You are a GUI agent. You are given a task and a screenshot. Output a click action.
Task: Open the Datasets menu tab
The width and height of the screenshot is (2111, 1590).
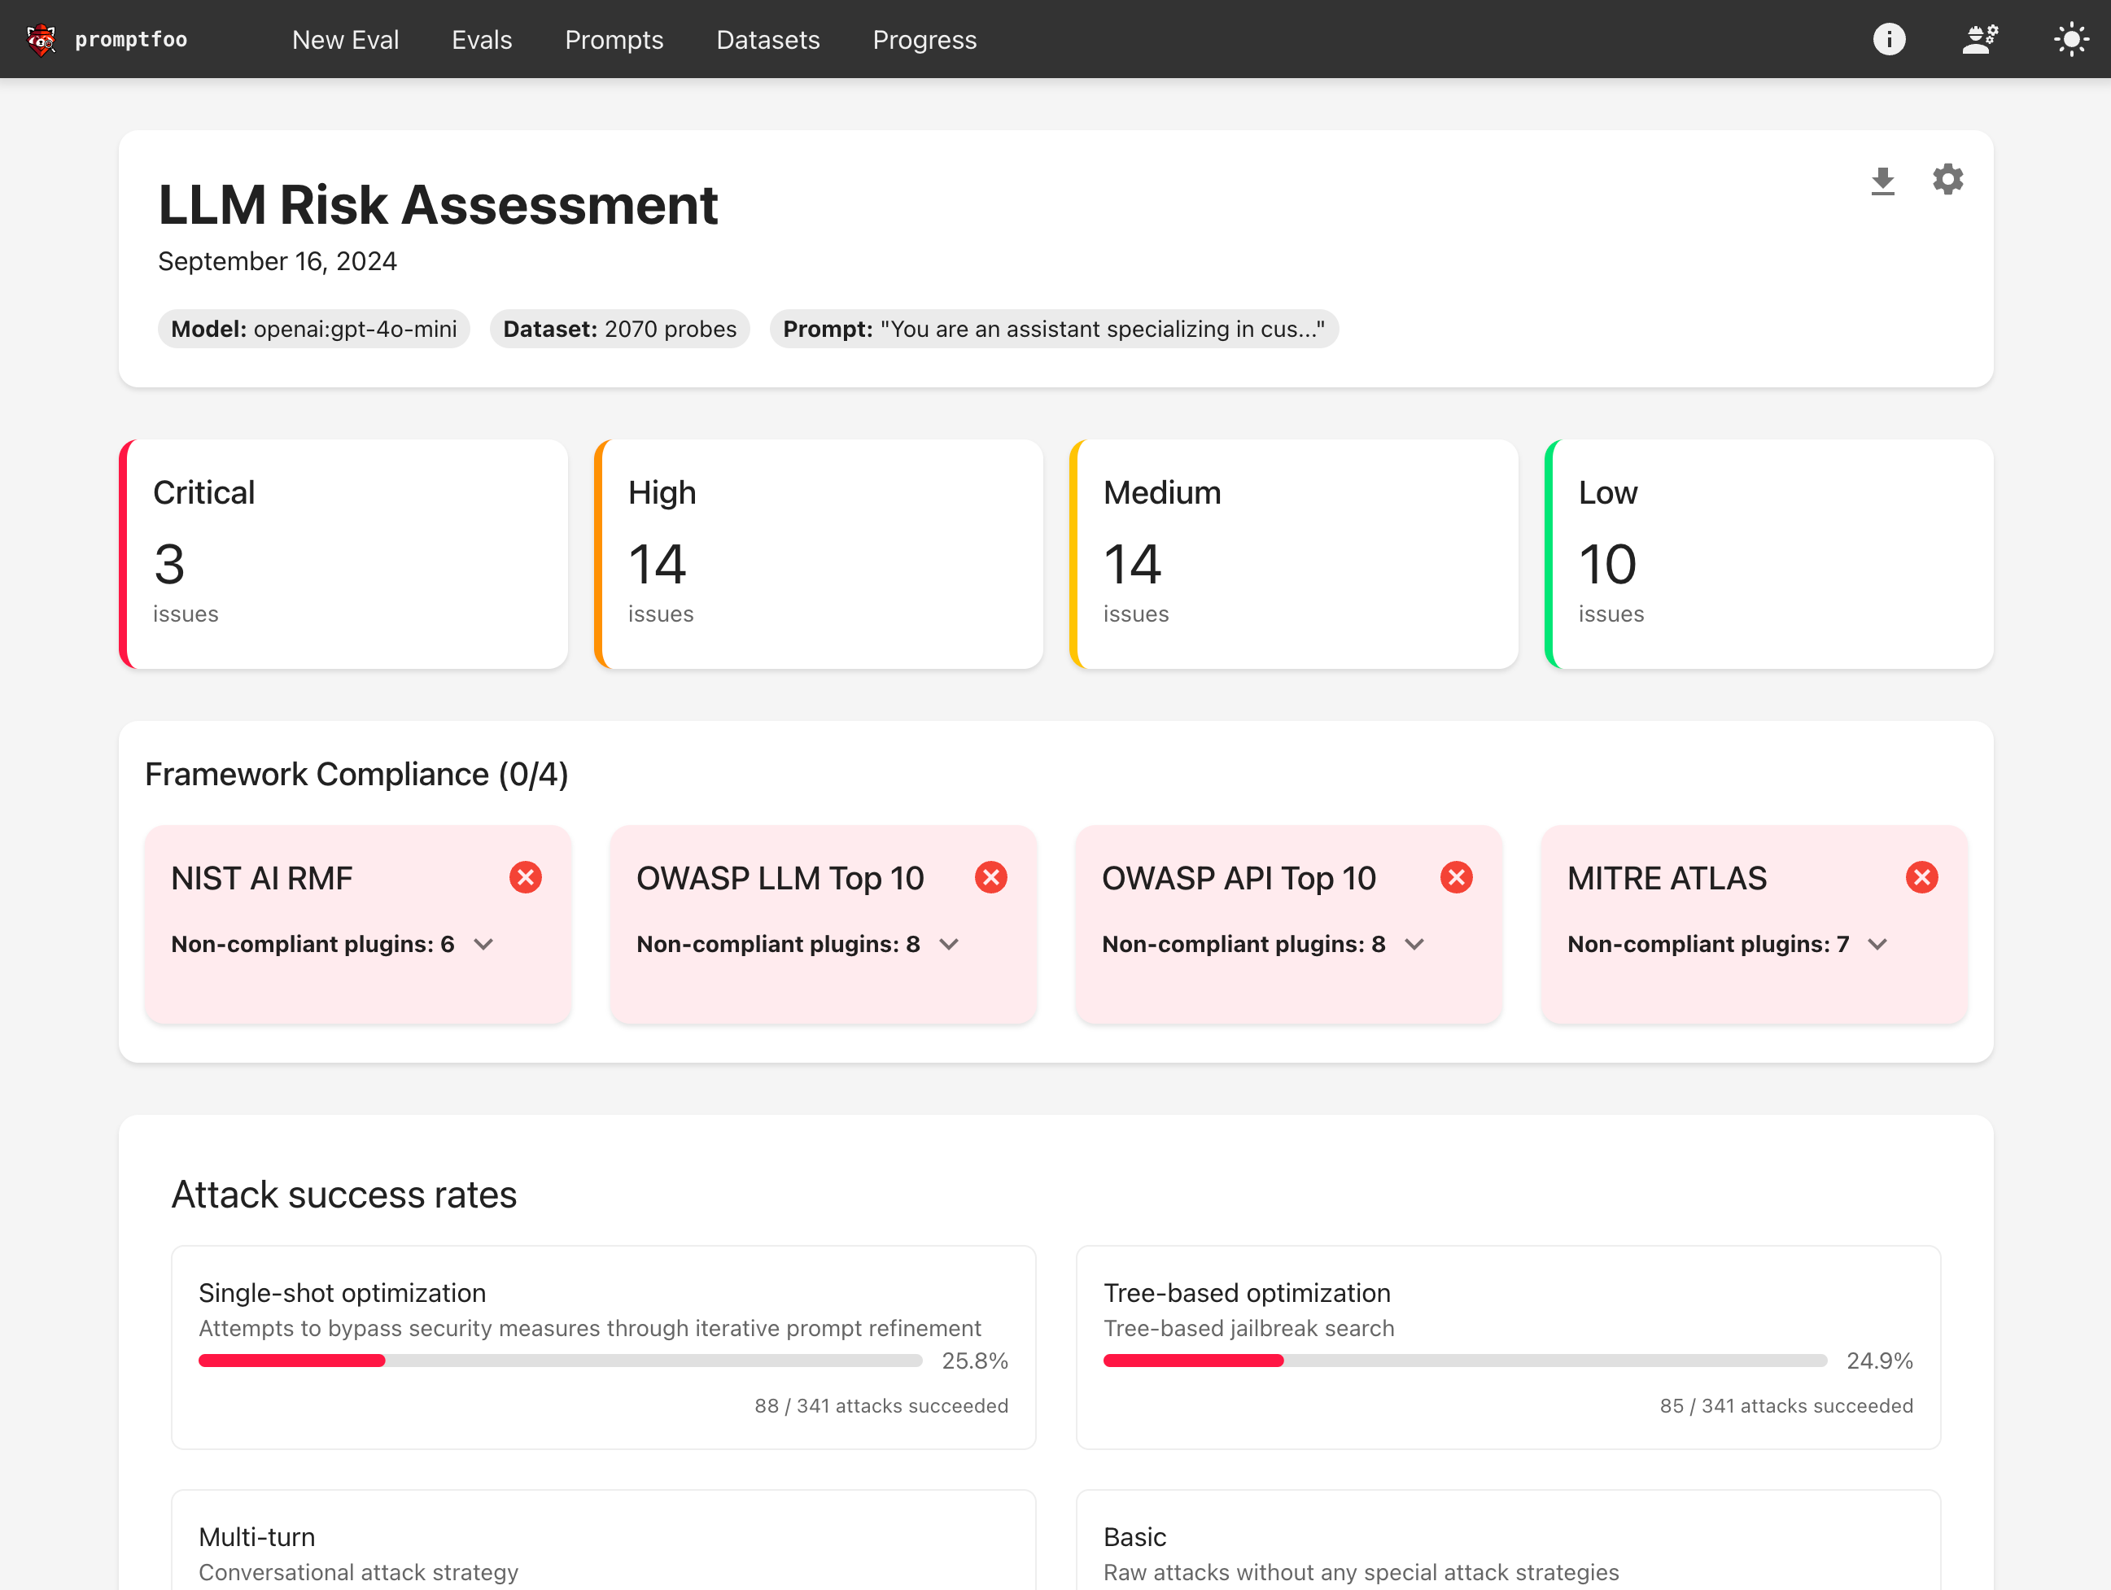point(765,38)
